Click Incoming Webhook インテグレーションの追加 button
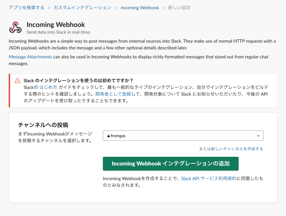Image resolution: width=286 pixels, height=216 pixels. (x=171, y=164)
